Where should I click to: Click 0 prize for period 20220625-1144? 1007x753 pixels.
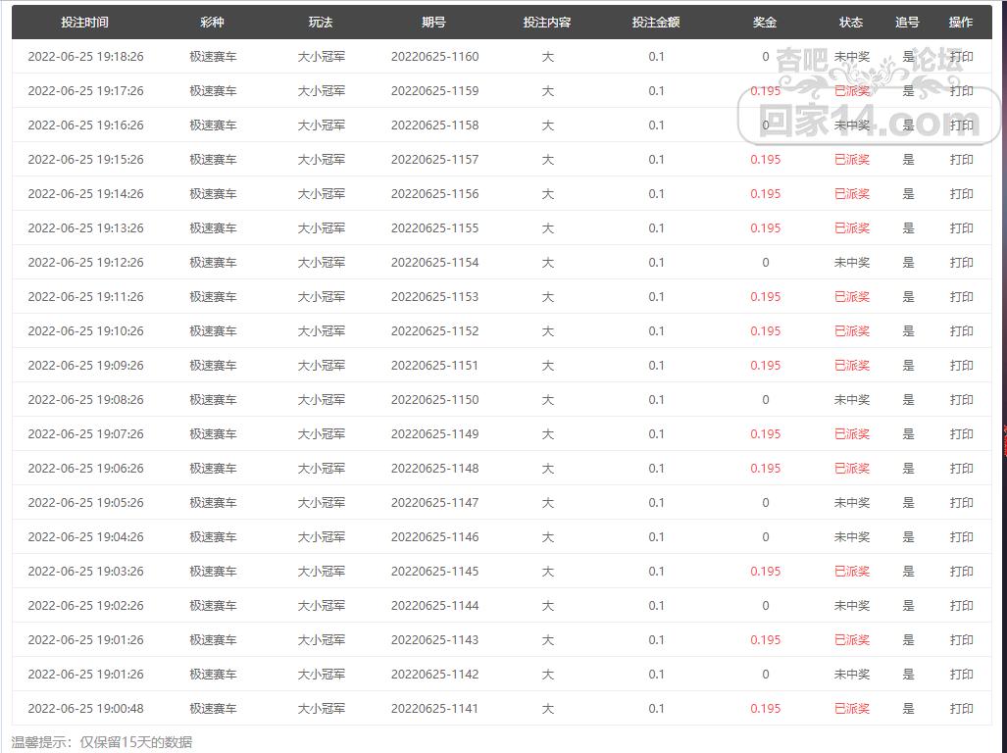[766, 606]
